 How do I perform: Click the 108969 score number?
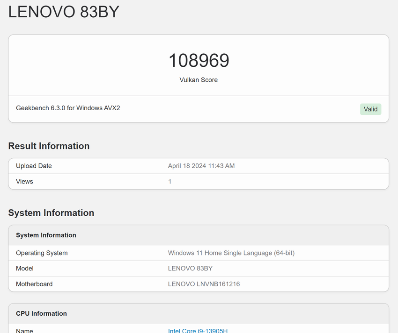199,61
